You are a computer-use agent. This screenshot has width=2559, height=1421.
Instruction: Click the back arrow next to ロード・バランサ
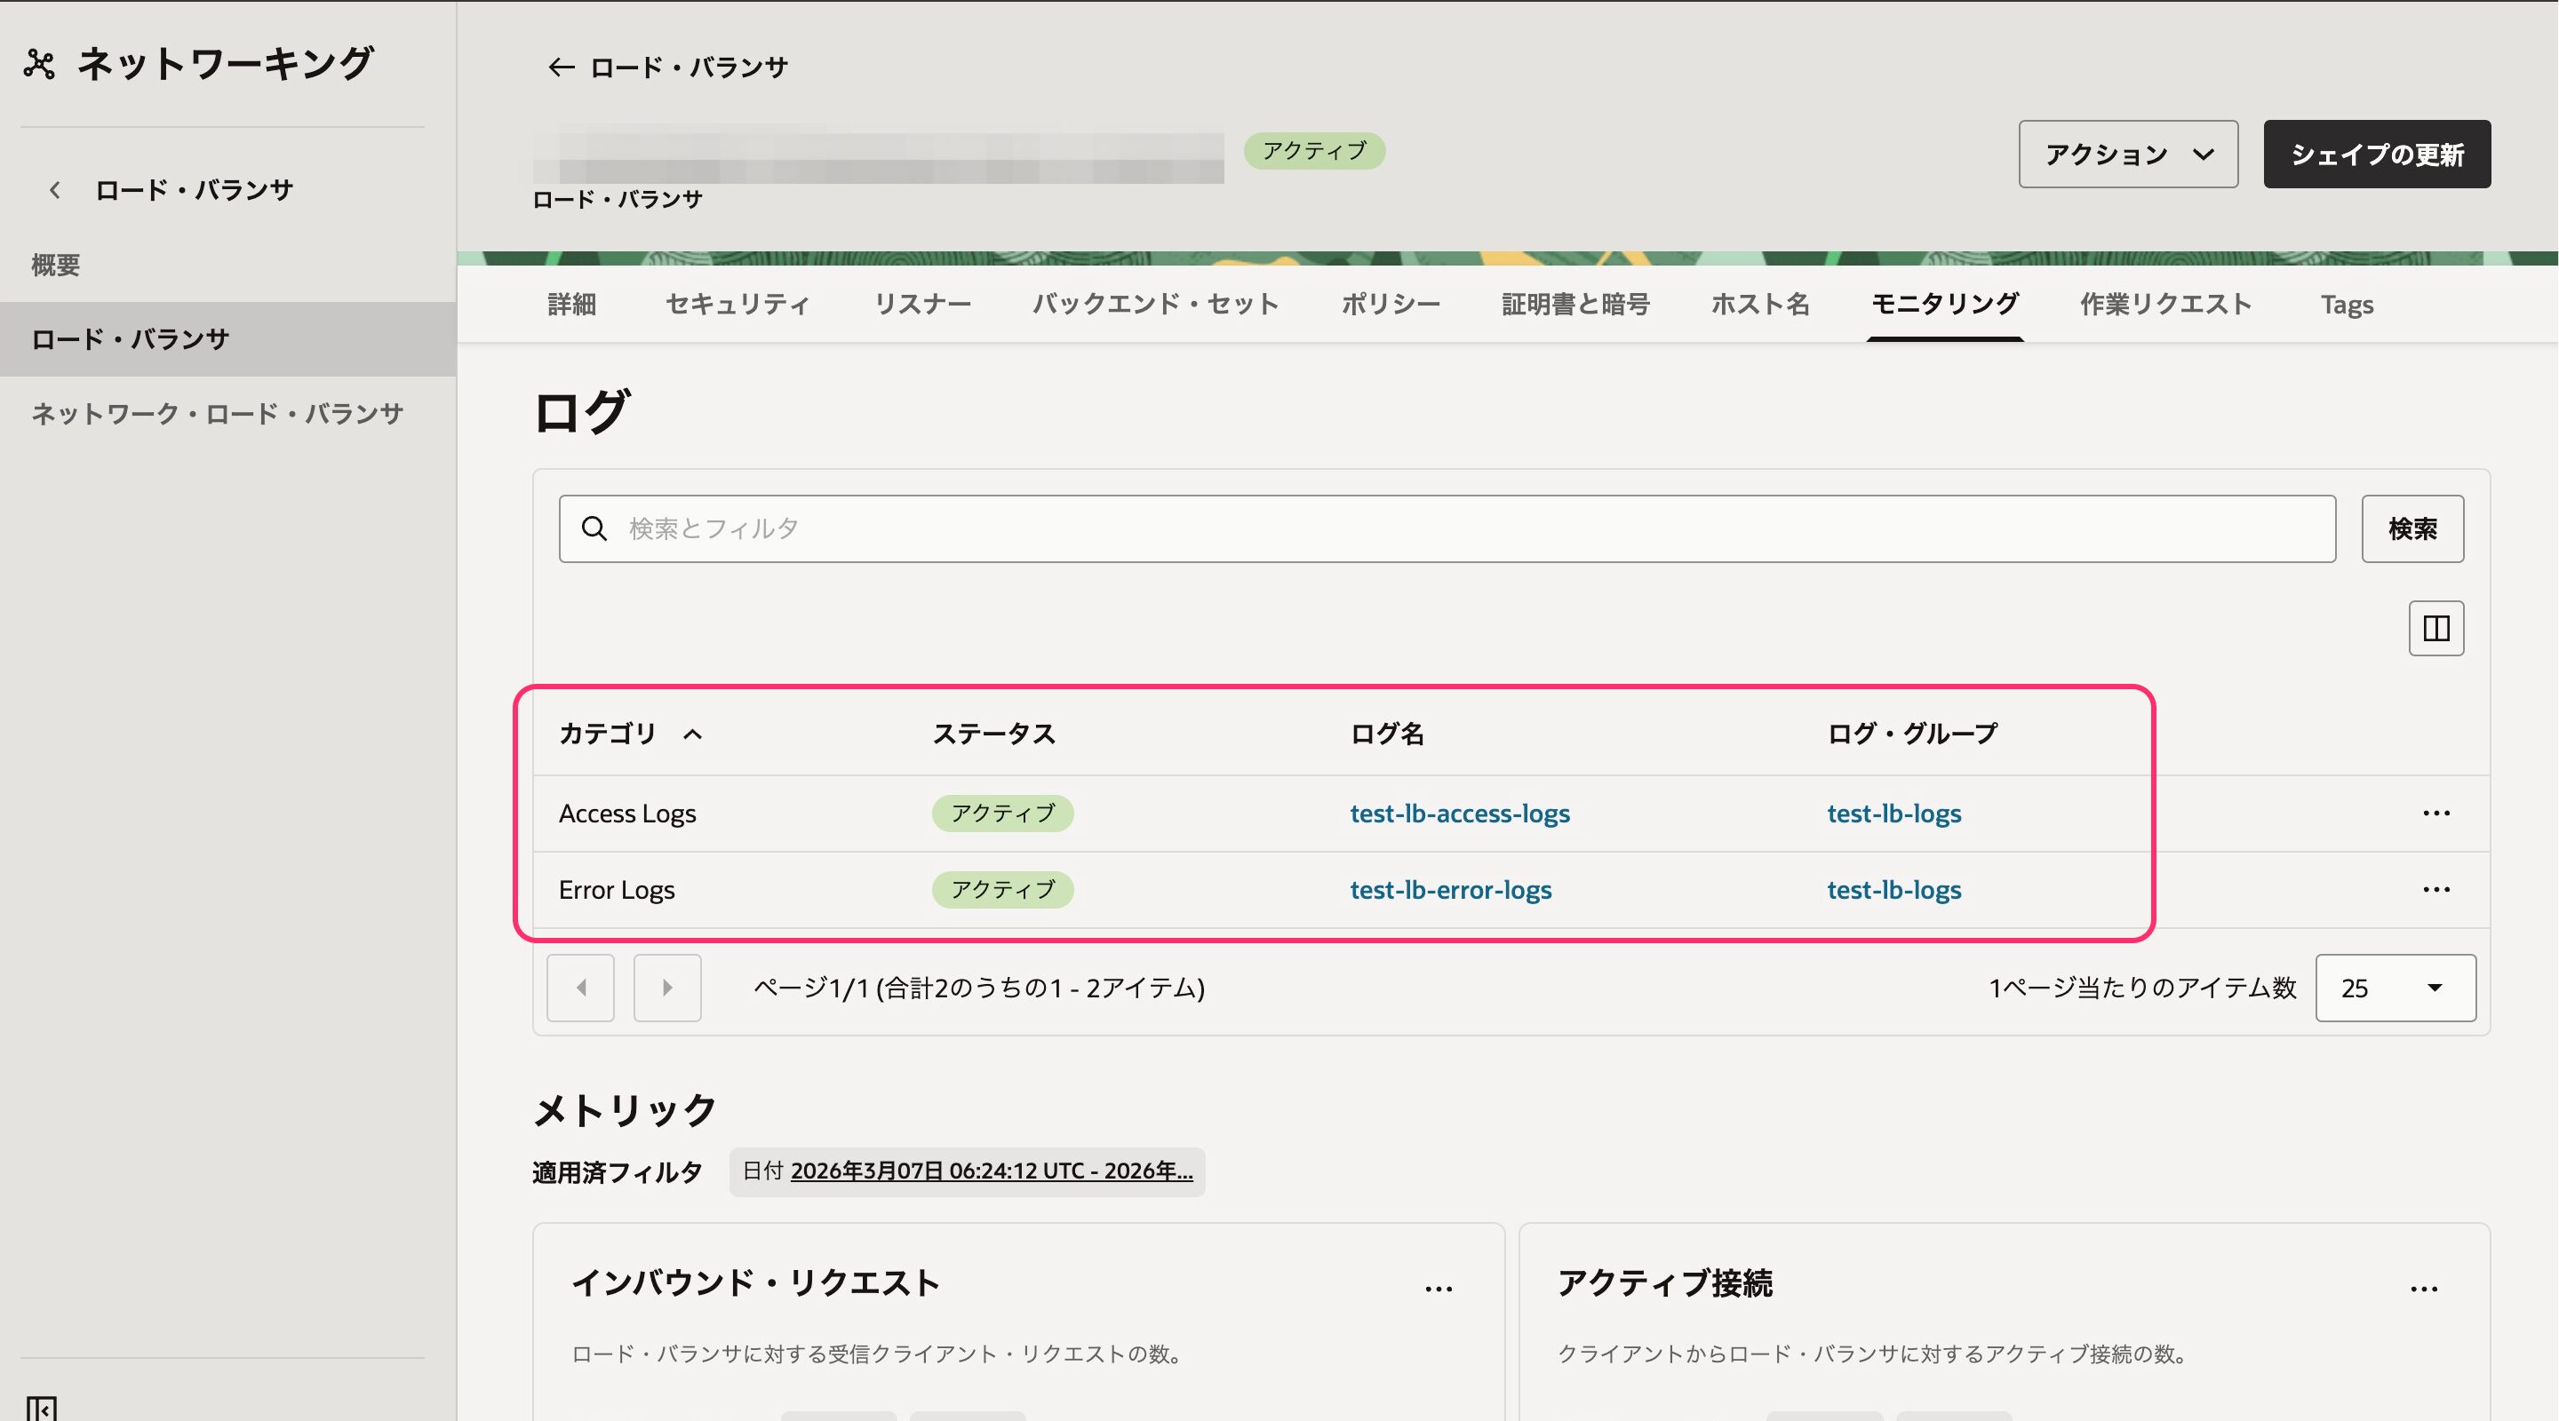[x=559, y=67]
